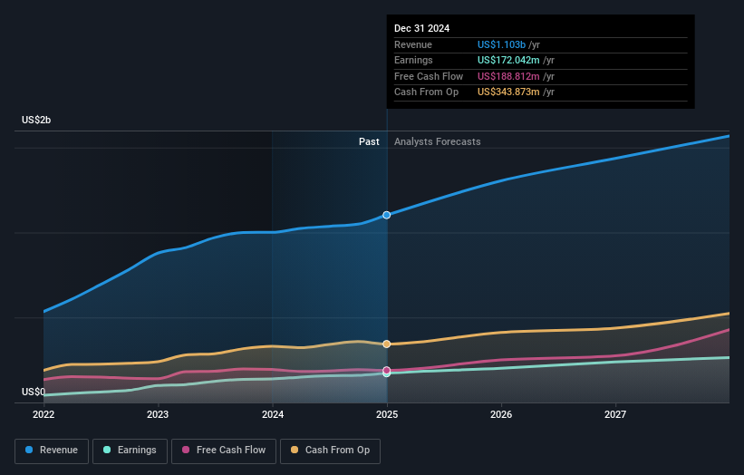
Task: Click the 2022 x-axis label
Action: click(43, 414)
